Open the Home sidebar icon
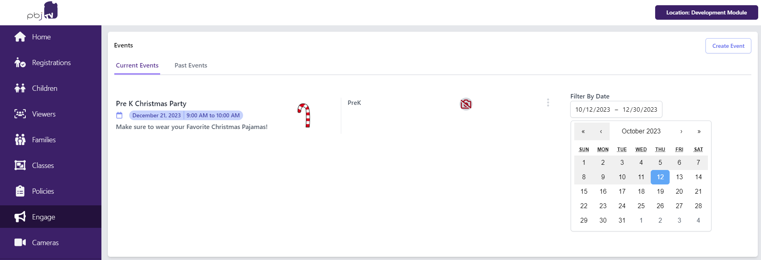This screenshot has height=260, width=761. click(20, 37)
